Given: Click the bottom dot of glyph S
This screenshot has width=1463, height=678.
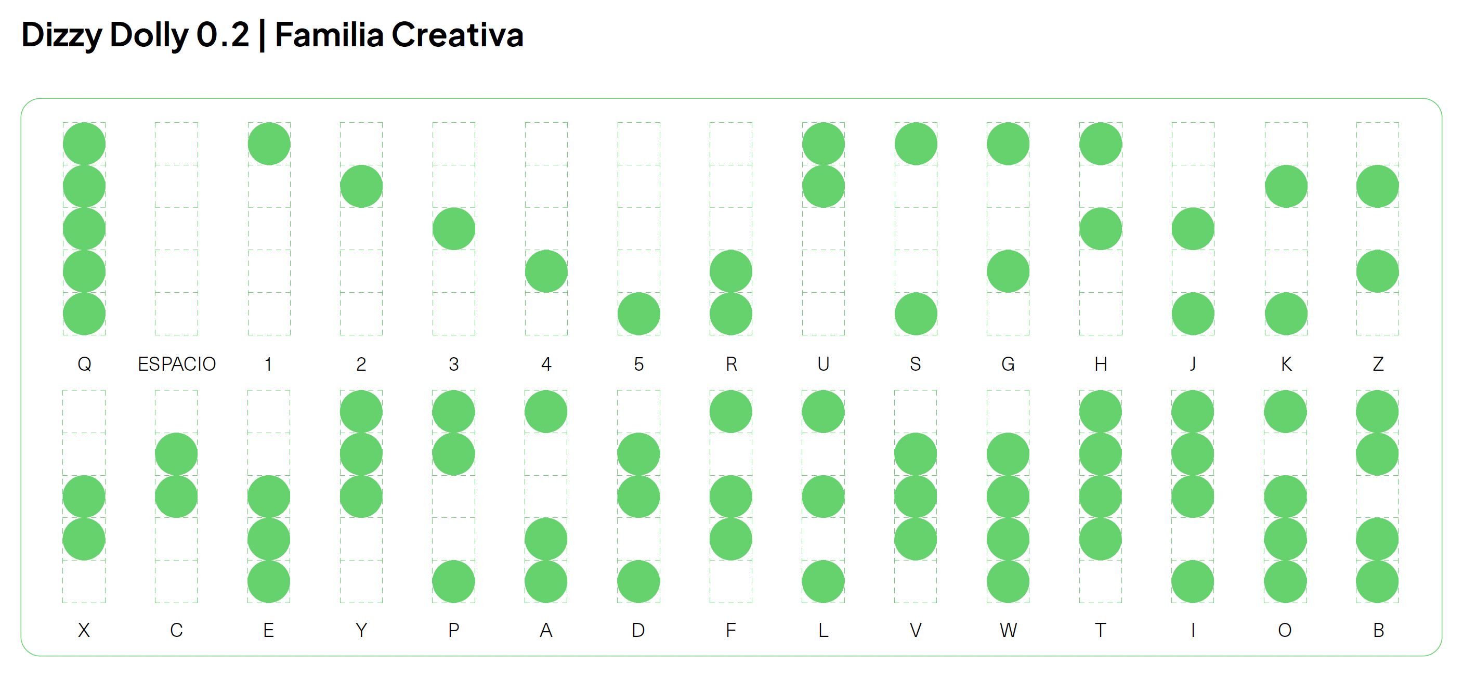Looking at the screenshot, I should [x=916, y=314].
